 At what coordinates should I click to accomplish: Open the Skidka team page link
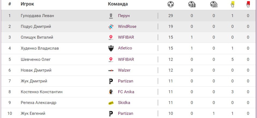pos(124,103)
